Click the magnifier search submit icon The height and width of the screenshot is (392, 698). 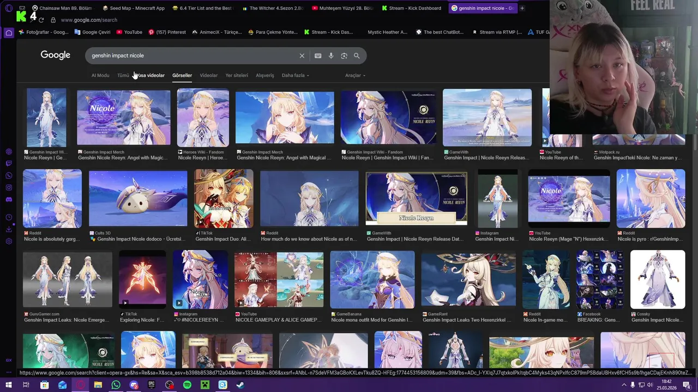click(x=357, y=56)
